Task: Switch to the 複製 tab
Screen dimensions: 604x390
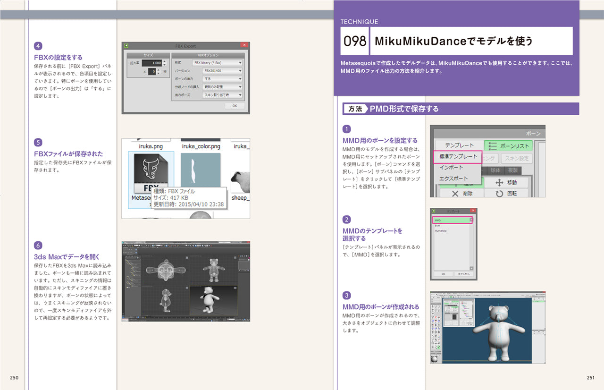Action: tap(513, 170)
